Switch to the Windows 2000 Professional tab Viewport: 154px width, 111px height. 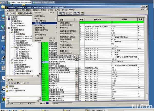point(20,2)
